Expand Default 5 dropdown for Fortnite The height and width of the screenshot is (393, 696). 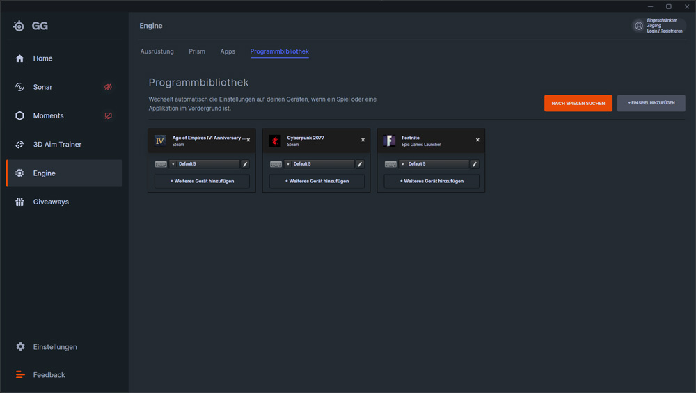click(x=434, y=164)
